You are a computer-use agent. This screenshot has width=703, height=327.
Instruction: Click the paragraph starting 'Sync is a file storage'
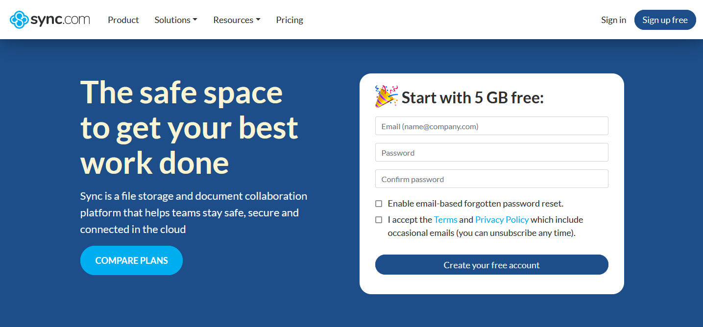(194, 212)
